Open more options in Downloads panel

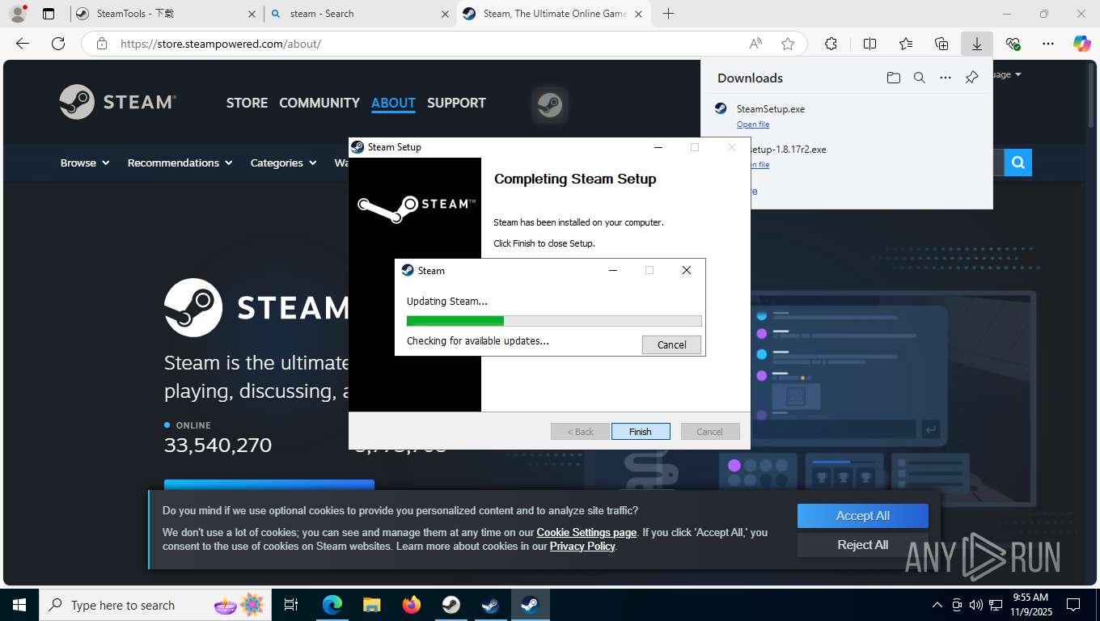click(946, 78)
